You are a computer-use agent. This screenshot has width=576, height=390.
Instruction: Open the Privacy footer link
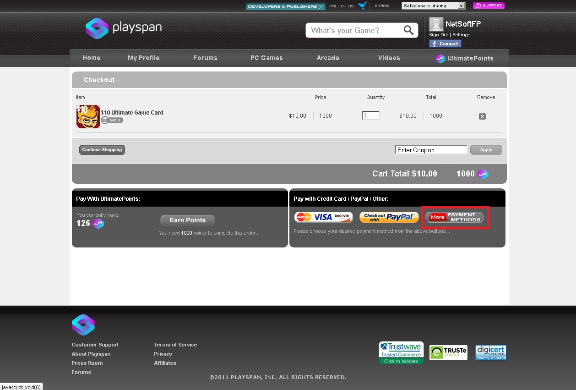(x=163, y=354)
